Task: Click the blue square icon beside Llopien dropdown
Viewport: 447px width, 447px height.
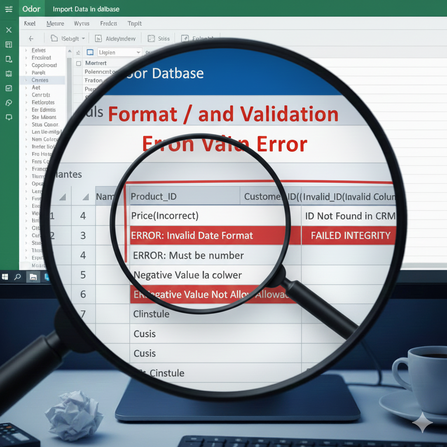Action: pyautogui.click(x=90, y=52)
